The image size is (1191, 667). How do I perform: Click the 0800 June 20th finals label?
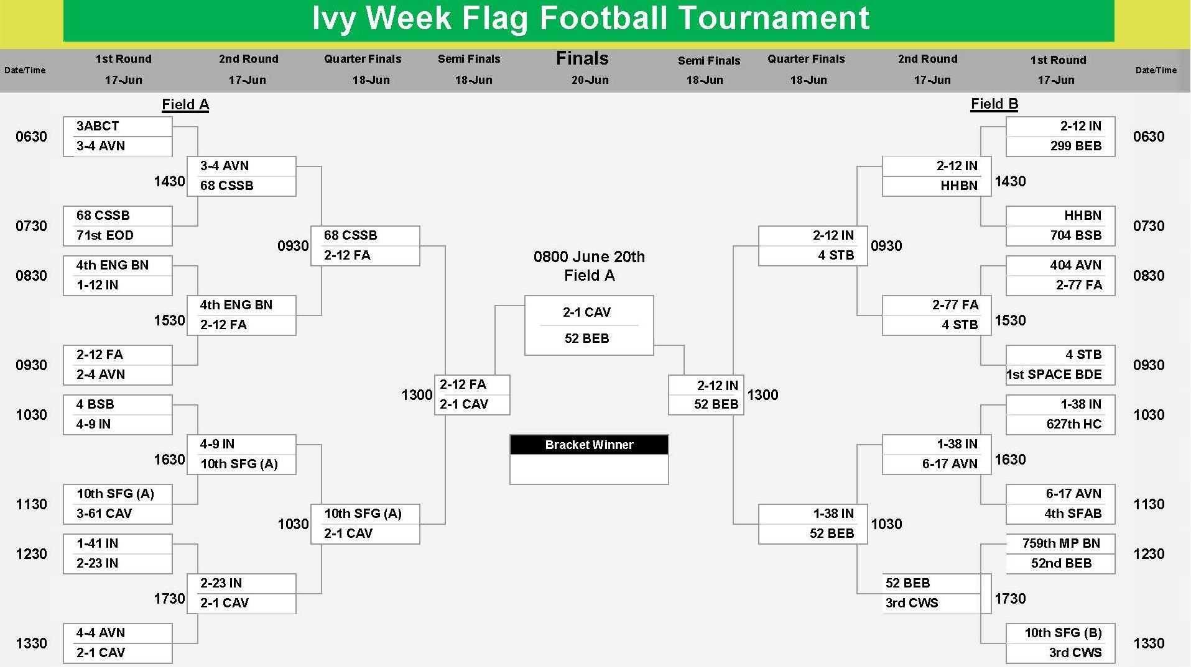589,257
